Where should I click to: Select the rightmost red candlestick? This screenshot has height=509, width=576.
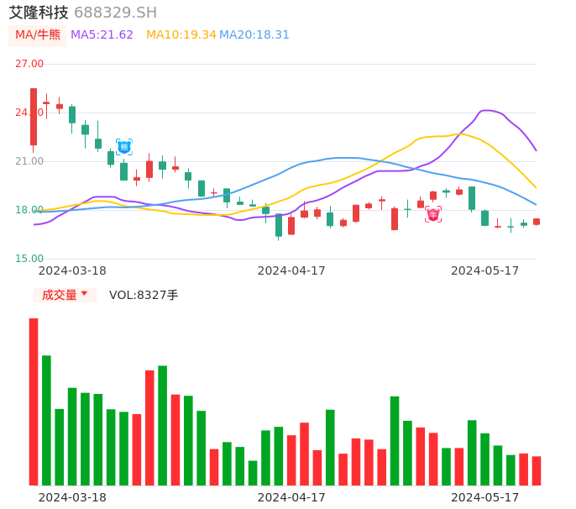[x=537, y=222]
